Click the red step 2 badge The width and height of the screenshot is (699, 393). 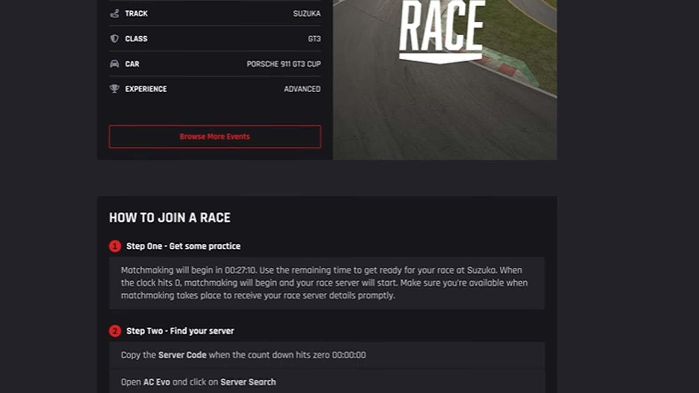coord(115,331)
